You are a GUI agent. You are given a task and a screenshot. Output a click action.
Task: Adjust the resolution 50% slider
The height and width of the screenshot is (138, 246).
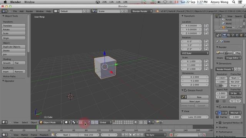tap(221, 85)
